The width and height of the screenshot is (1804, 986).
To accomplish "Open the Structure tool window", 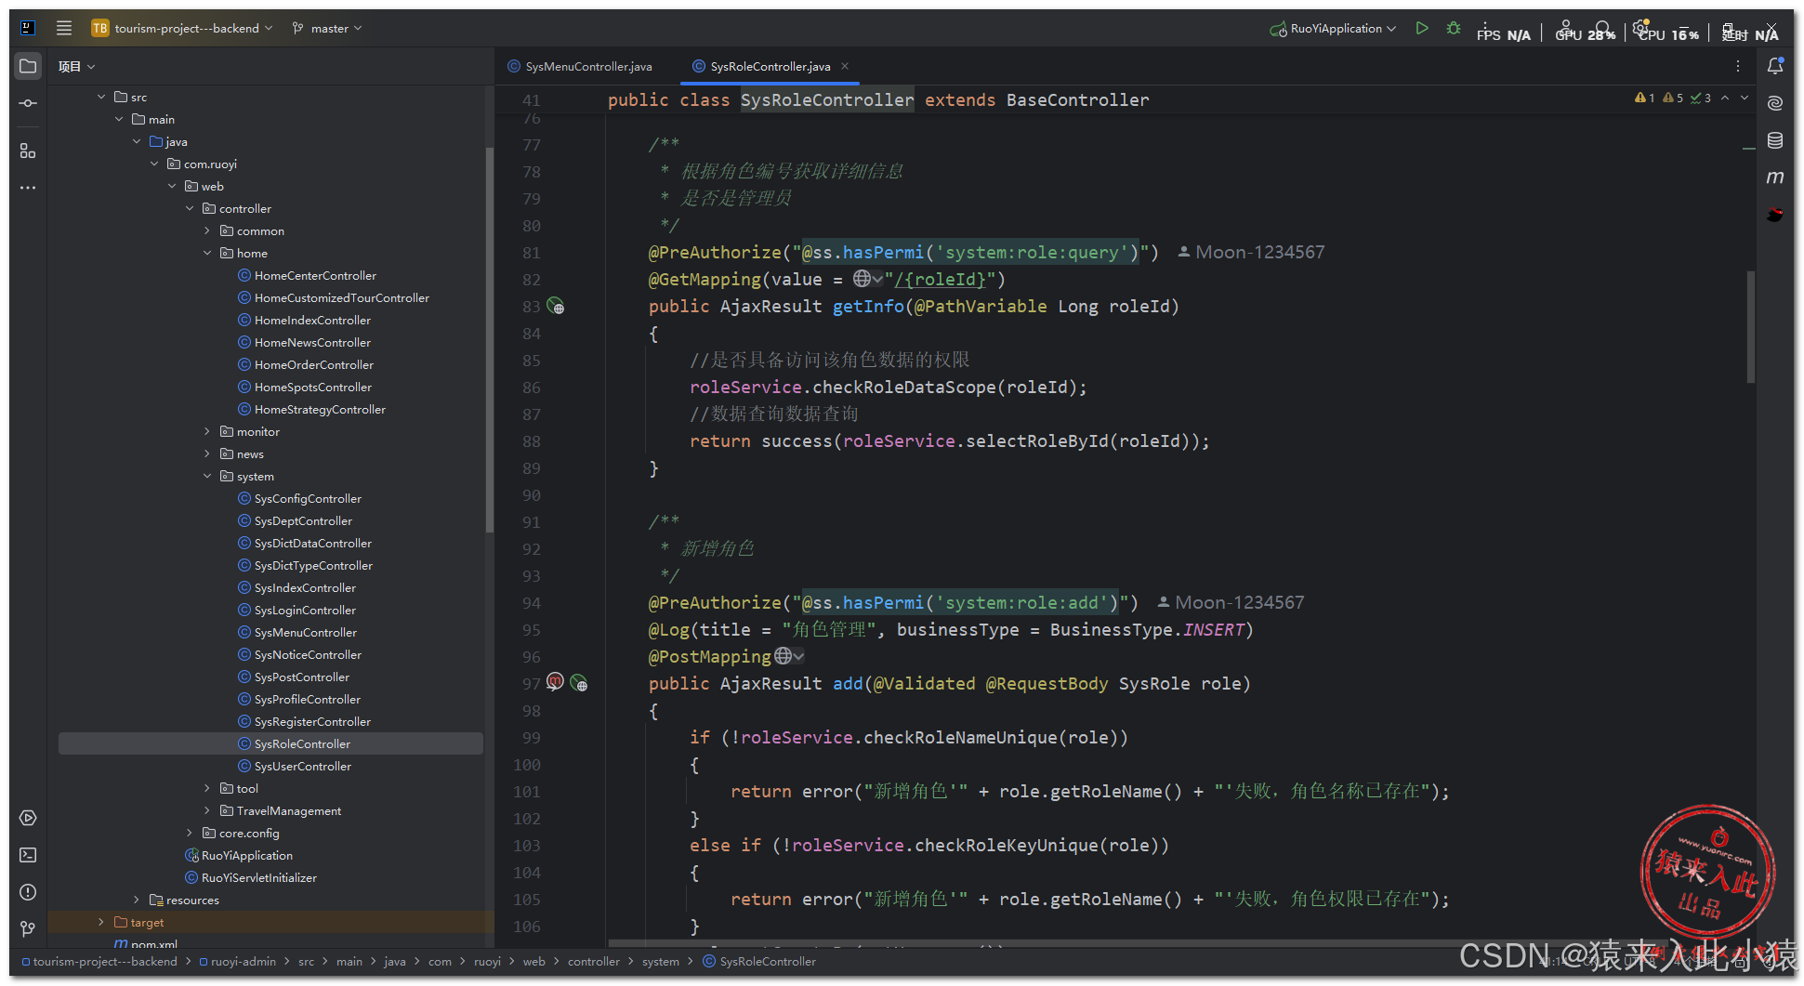I will 28,151.
